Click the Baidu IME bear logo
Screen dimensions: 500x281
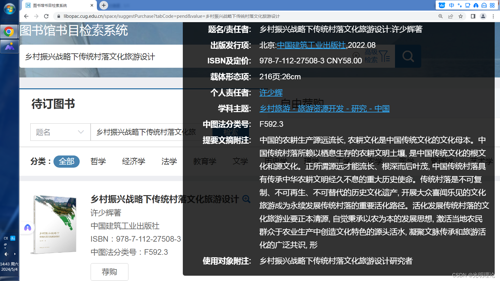tap(442, 5)
